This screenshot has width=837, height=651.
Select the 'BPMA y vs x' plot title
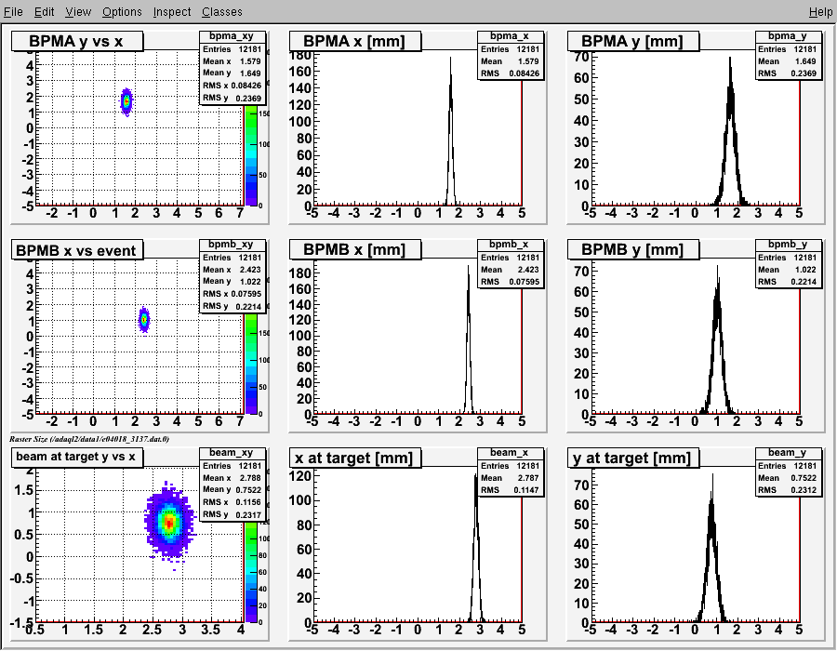77,41
